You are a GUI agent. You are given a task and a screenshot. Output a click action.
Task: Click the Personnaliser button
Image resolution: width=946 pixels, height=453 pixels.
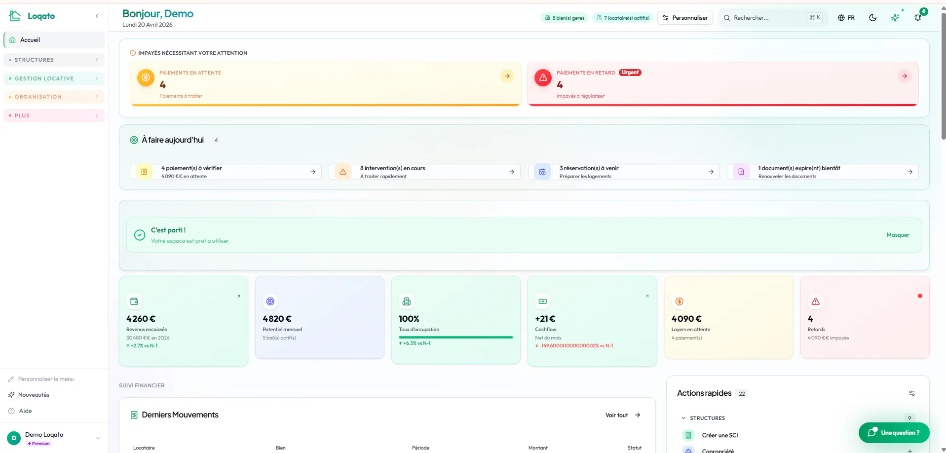tap(685, 18)
